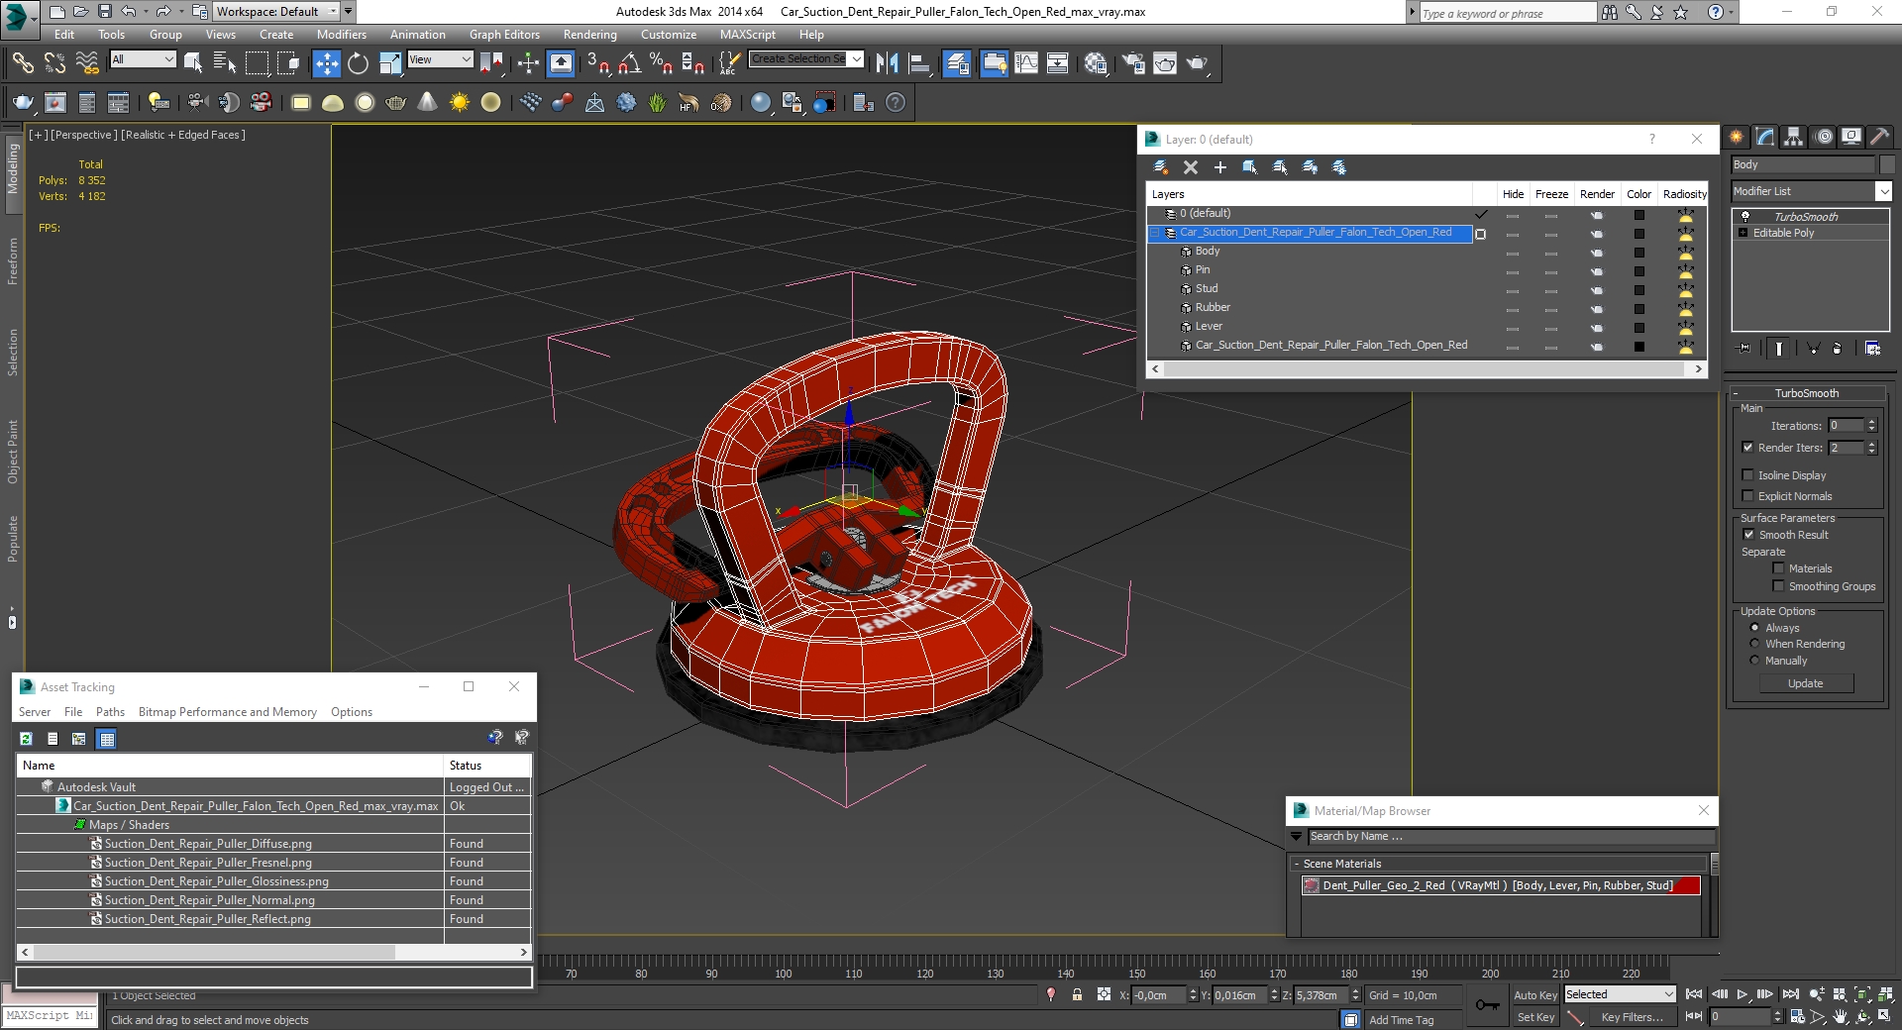Click Dent_Puller_Geo_2_Red material red swatch
The height and width of the screenshot is (1030, 1902).
coord(1687,885)
